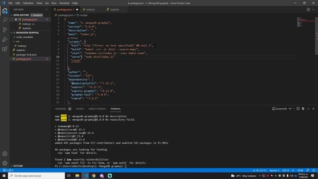Image resolution: width=318 pixels, height=179 pixels.
Task: Open the View menu
Action: (x=39, y=3)
